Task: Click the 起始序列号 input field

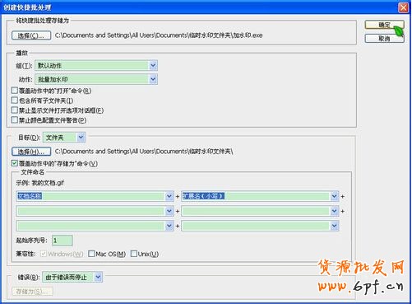Action: tap(62, 241)
